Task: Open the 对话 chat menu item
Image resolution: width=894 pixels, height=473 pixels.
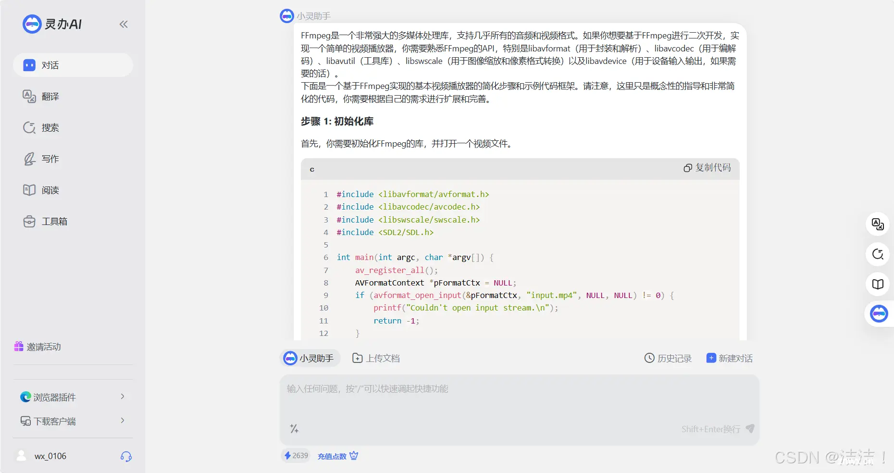Action: pos(73,65)
